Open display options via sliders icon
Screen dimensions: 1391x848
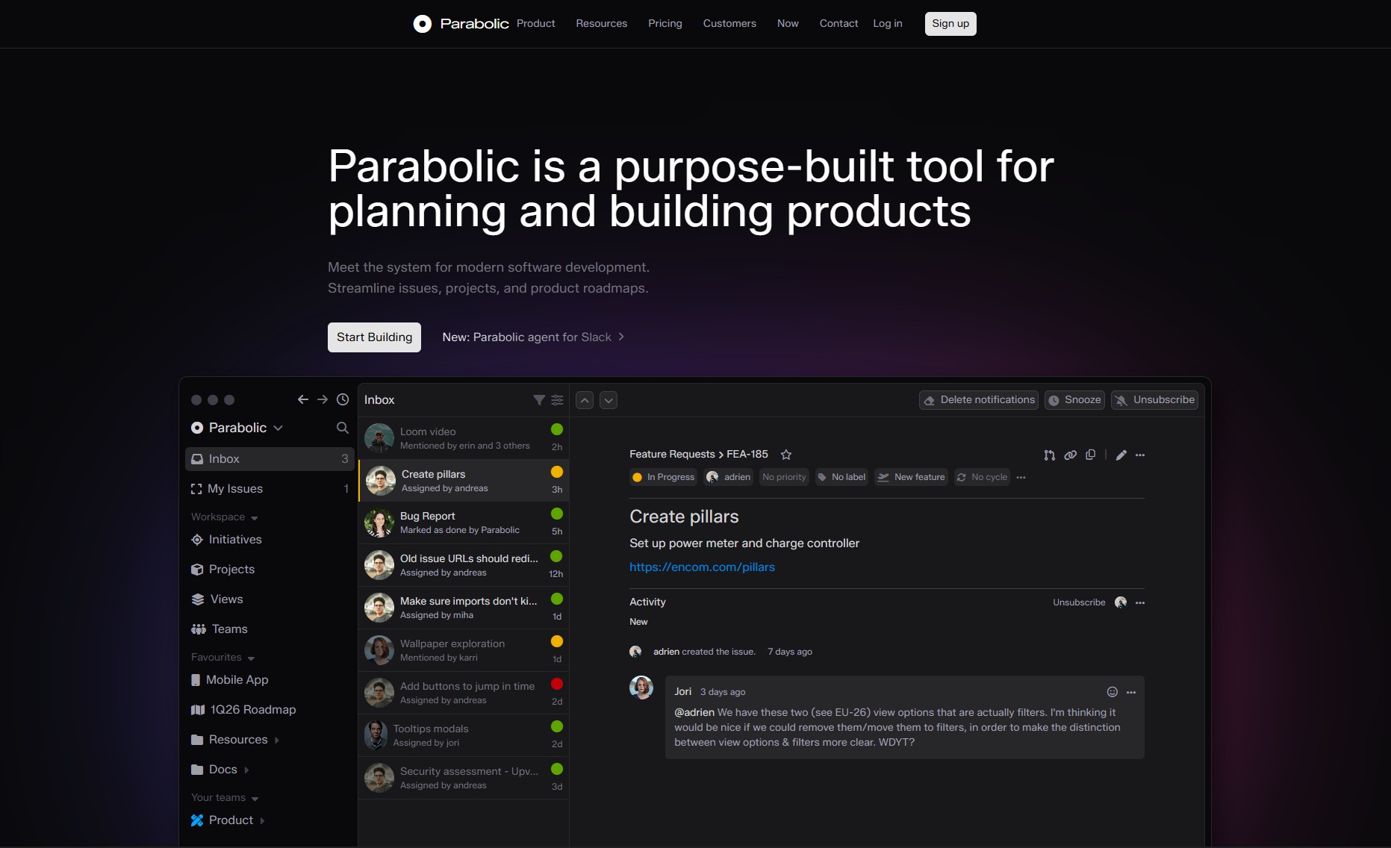click(557, 400)
